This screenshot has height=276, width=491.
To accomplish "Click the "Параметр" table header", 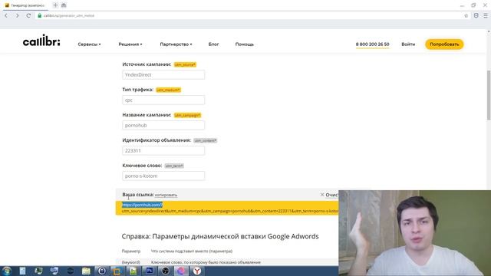I will 131,251.
